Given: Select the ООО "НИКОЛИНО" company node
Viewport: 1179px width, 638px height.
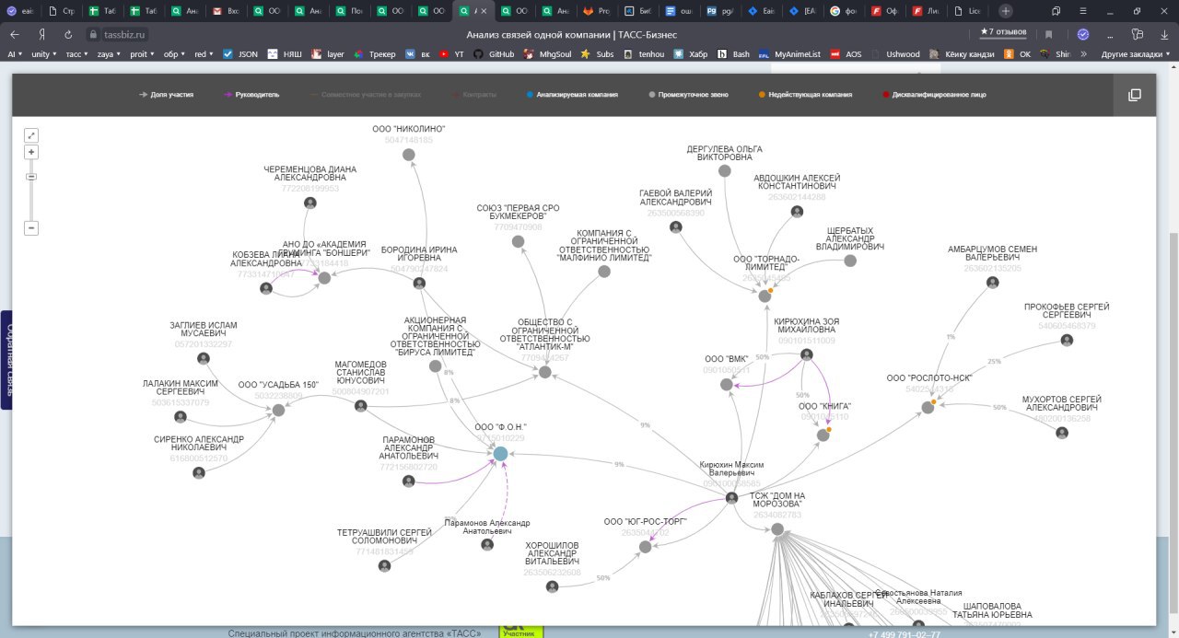Looking at the screenshot, I should [x=409, y=155].
